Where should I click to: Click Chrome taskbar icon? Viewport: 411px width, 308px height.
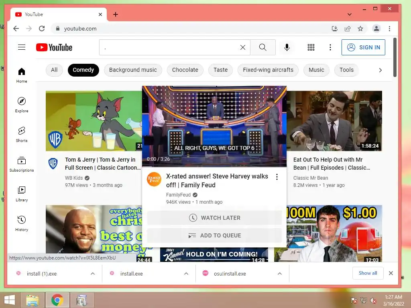(x=57, y=300)
